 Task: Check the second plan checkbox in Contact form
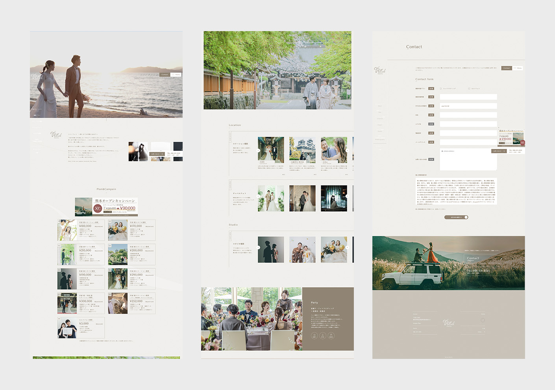point(469,89)
